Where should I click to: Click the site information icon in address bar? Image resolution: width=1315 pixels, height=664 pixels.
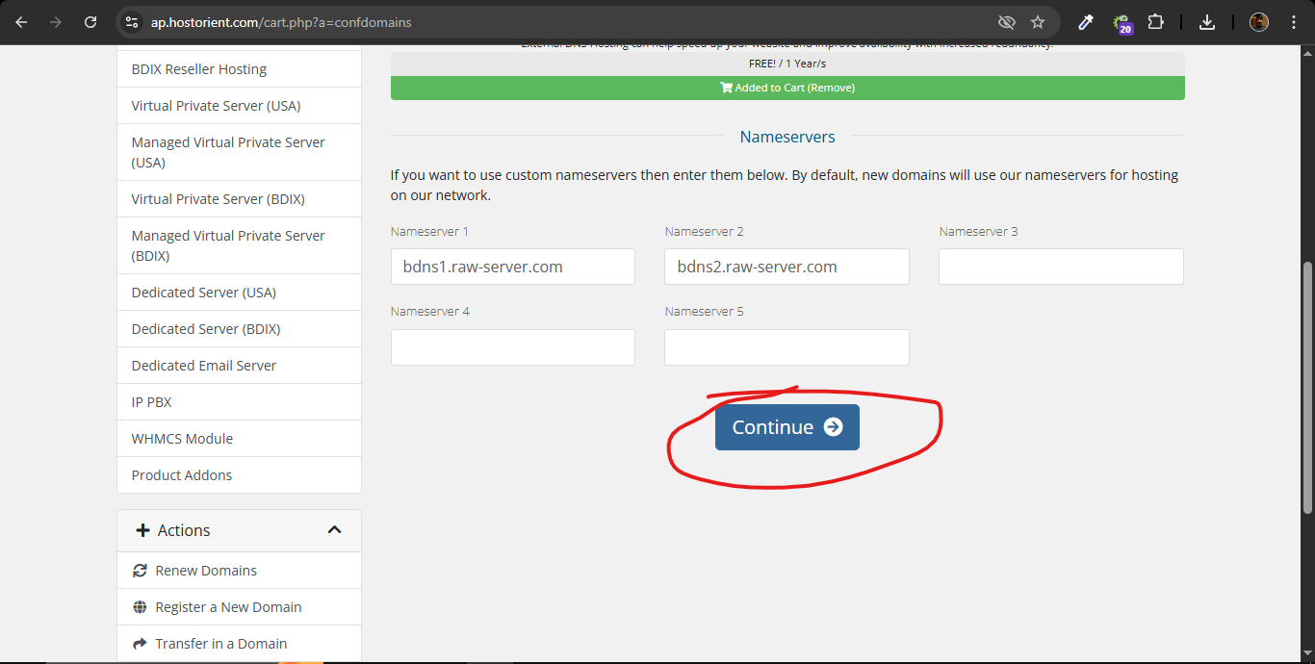(133, 22)
